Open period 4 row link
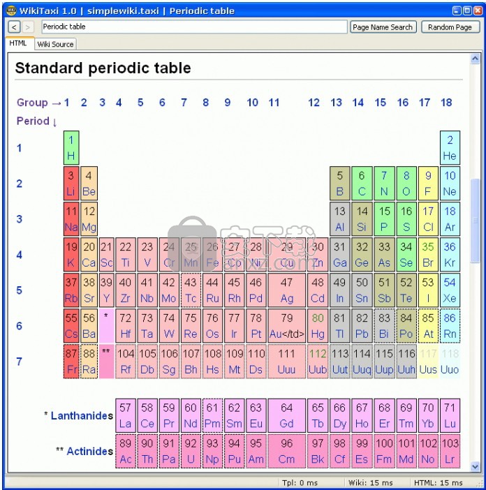The image size is (486, 490). 20,255
